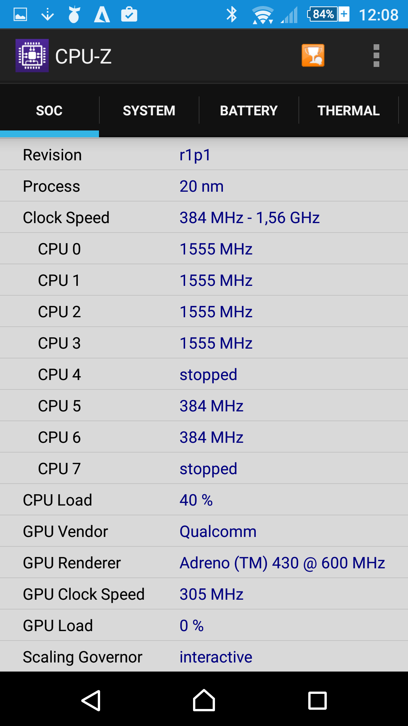The width and height of the screenshot is (408, 726).
Task: Tap the picture notification icon
Action: pos(20,15)
